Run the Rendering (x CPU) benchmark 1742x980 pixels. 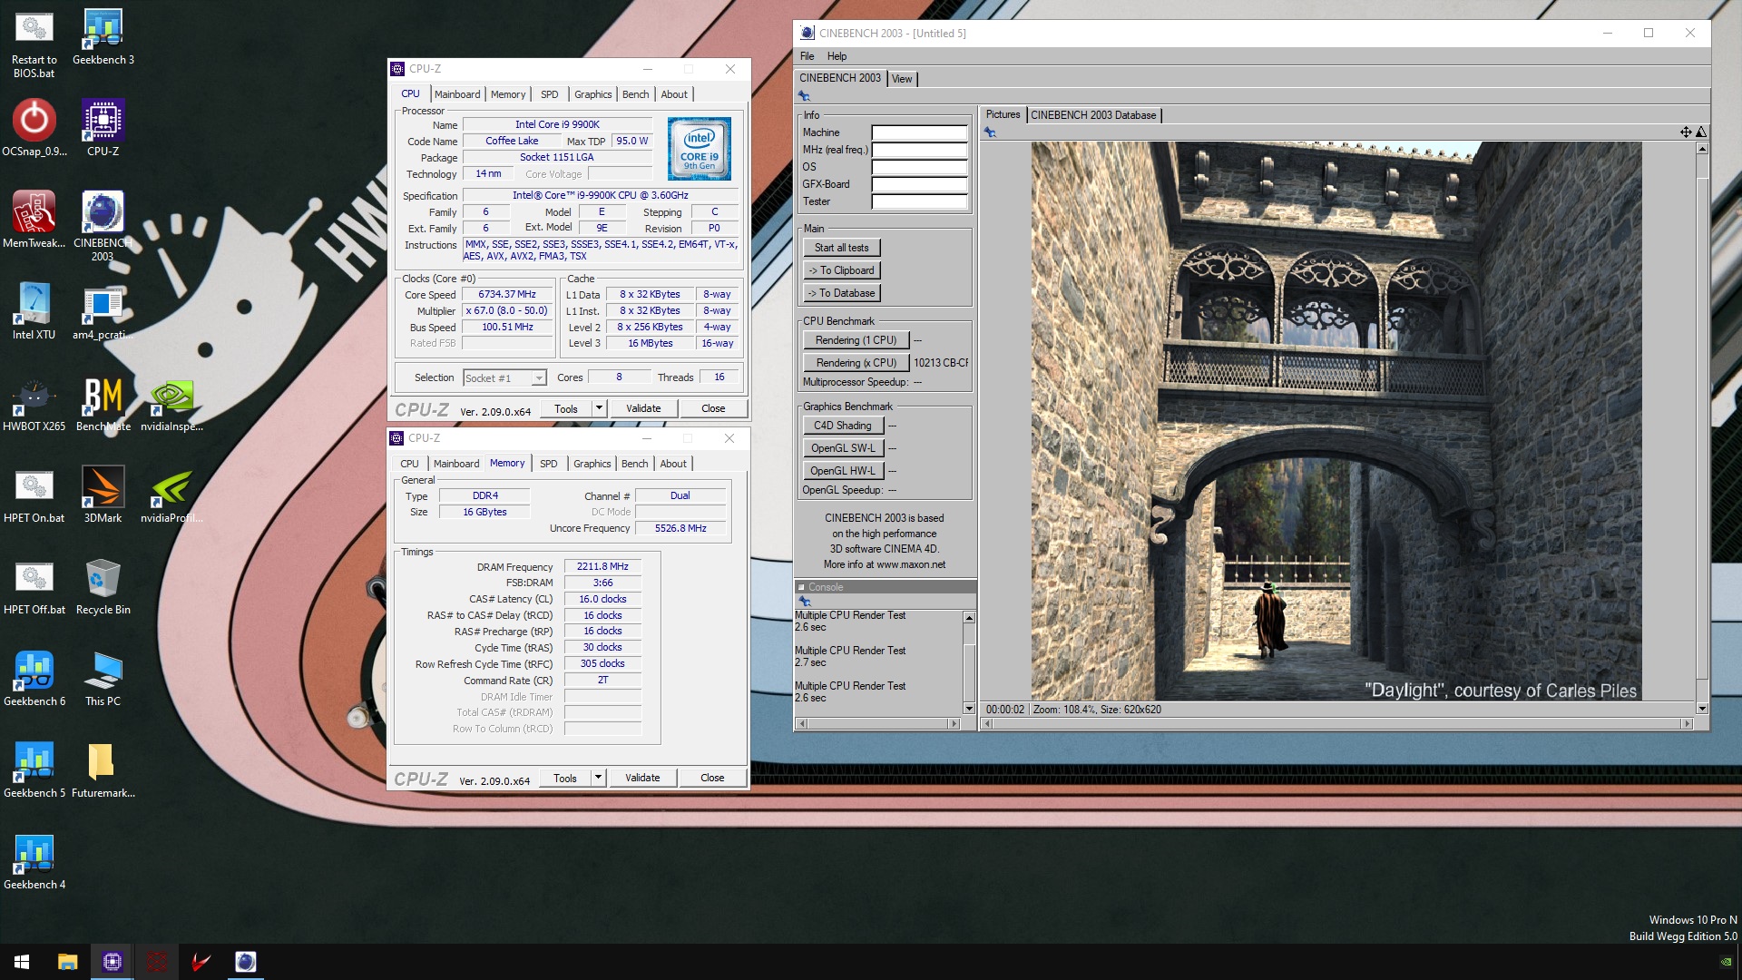[x=856, y=363]
